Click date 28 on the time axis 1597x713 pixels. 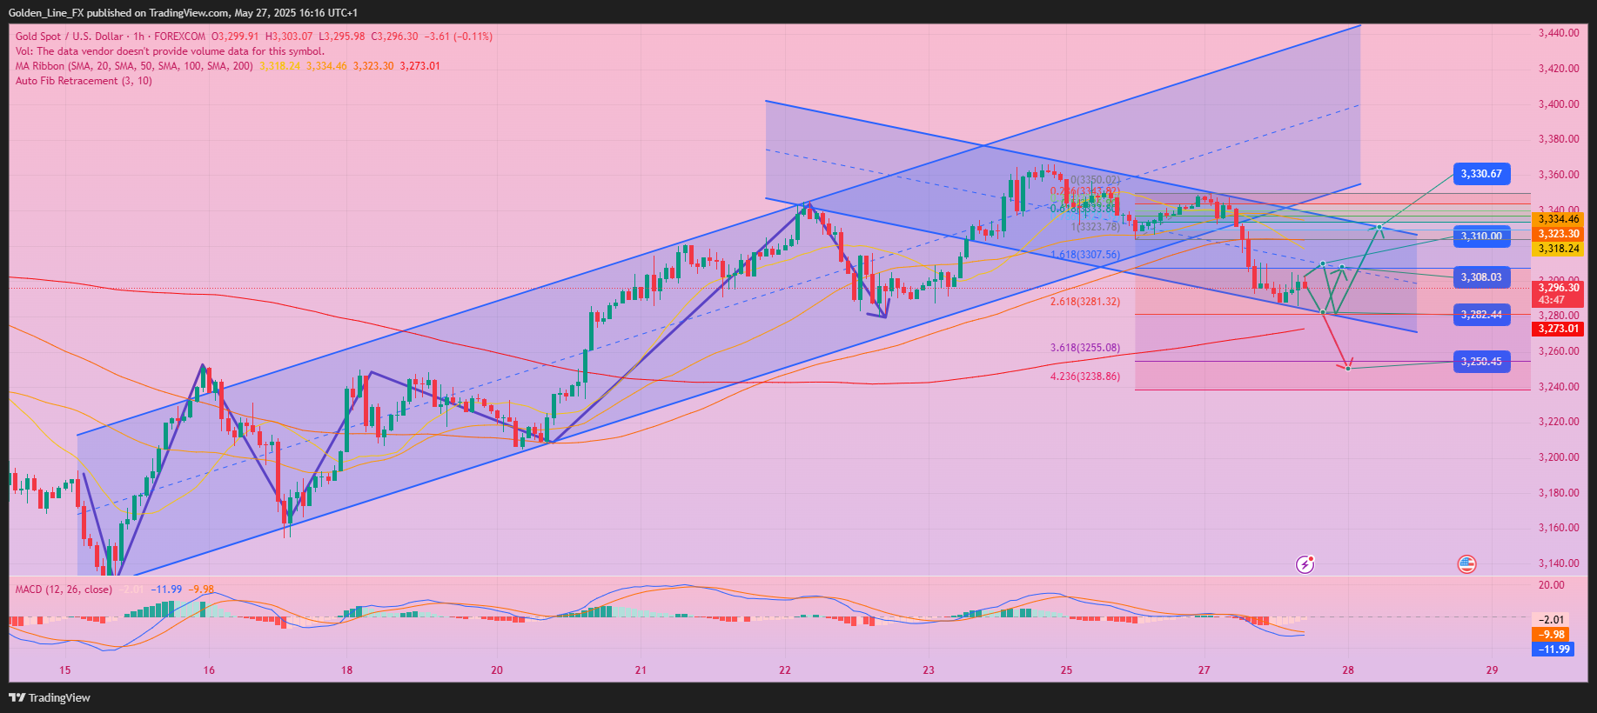tap(1348, 670)
